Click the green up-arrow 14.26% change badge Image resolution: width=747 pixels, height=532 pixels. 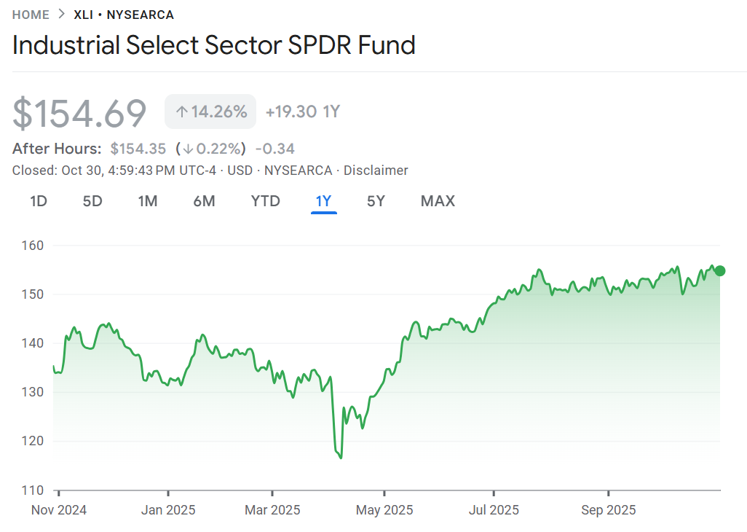point(210,112)
